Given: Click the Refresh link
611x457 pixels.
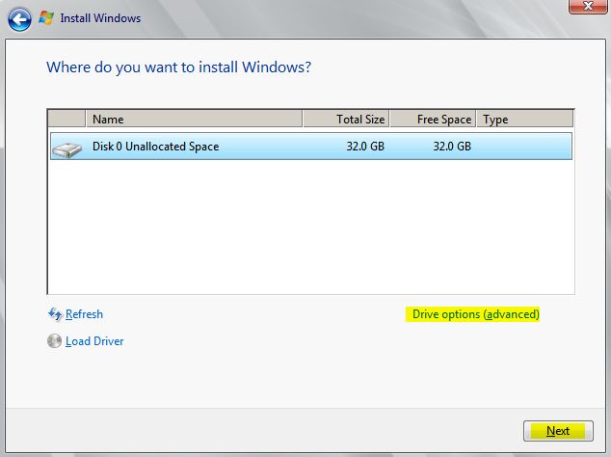Looking at the screenshot, I should click(84, 314).
